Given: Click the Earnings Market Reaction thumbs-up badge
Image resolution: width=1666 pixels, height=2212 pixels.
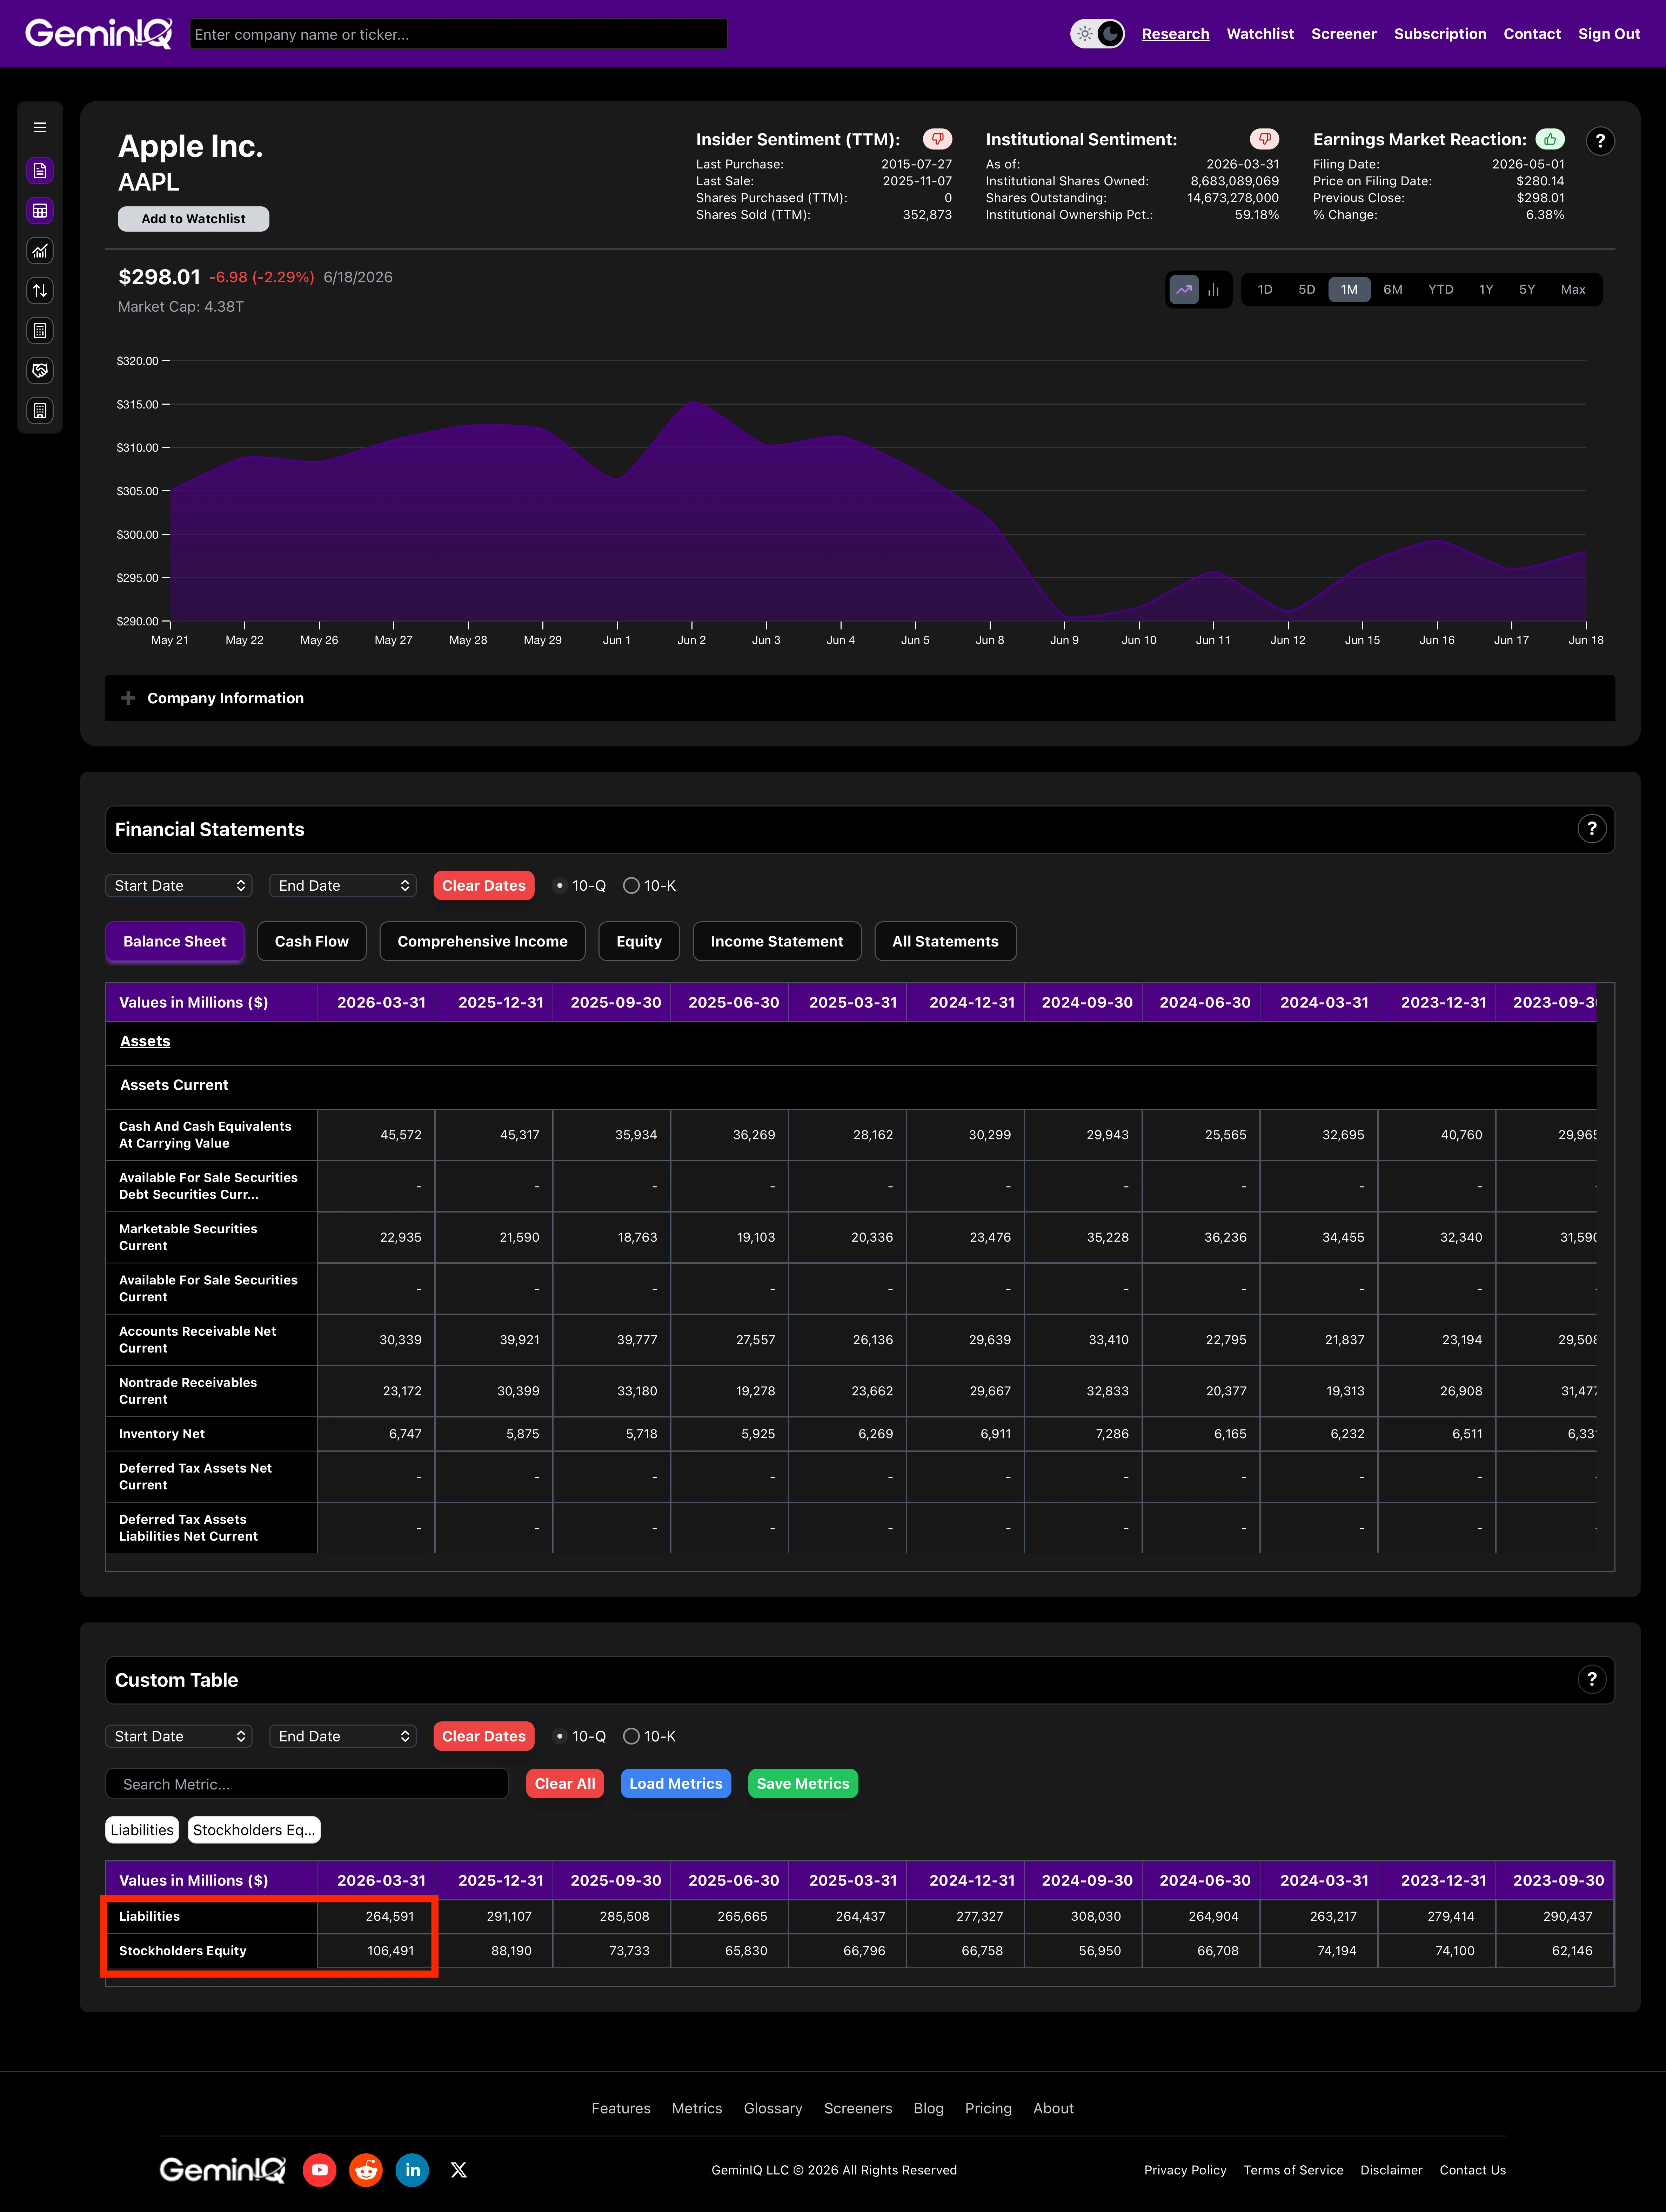Looking at the screenshot, I should pos(1550,139).
